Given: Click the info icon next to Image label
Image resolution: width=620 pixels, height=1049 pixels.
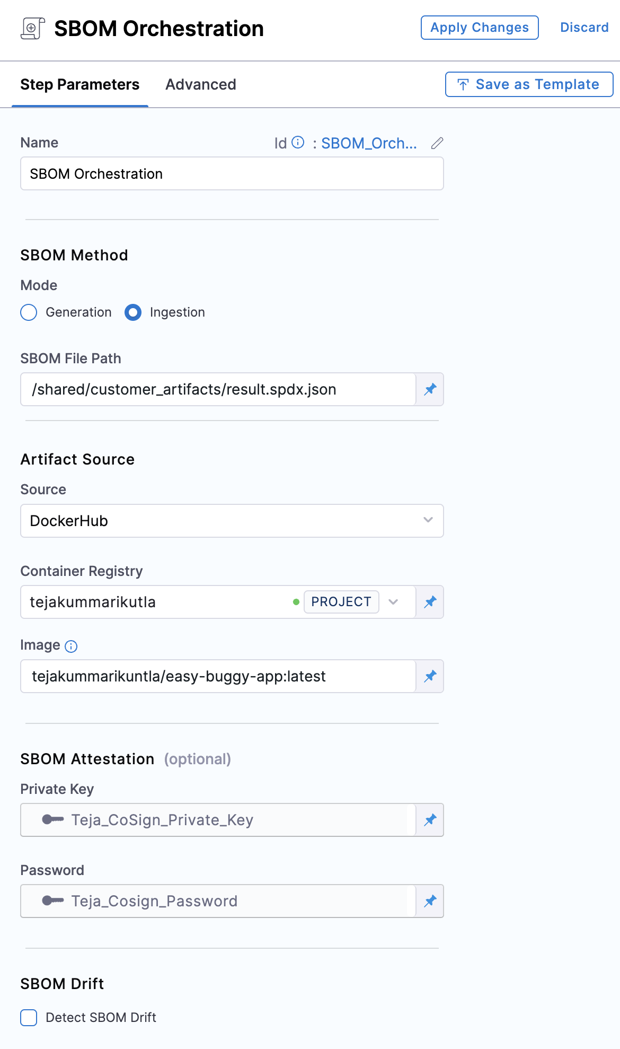Looking at the screenshot, I should (71, 646).
